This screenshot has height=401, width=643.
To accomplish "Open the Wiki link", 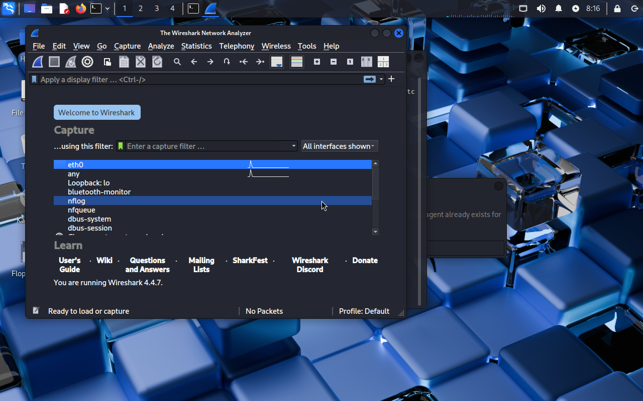I will click(x=104, y=260).
